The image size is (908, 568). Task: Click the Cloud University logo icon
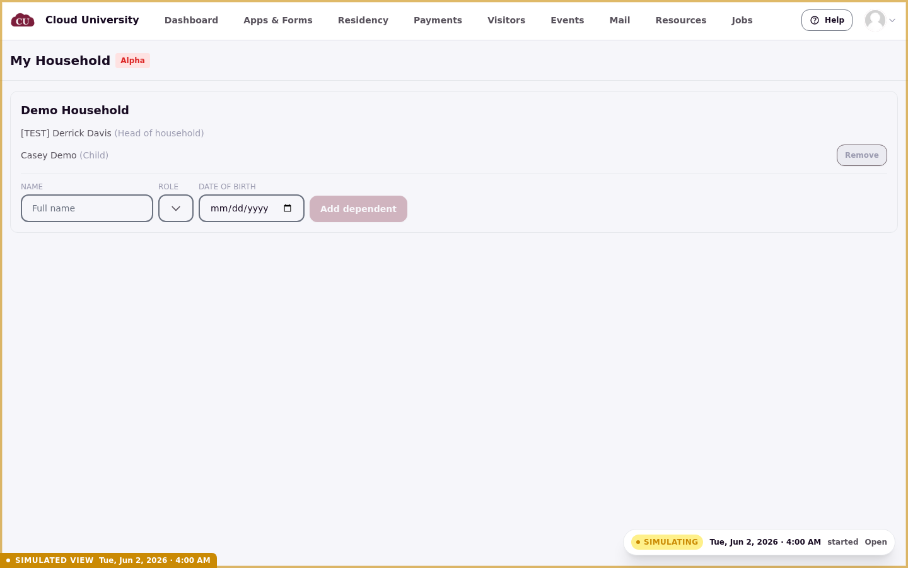pyautogui.click(x=23, y=20)
